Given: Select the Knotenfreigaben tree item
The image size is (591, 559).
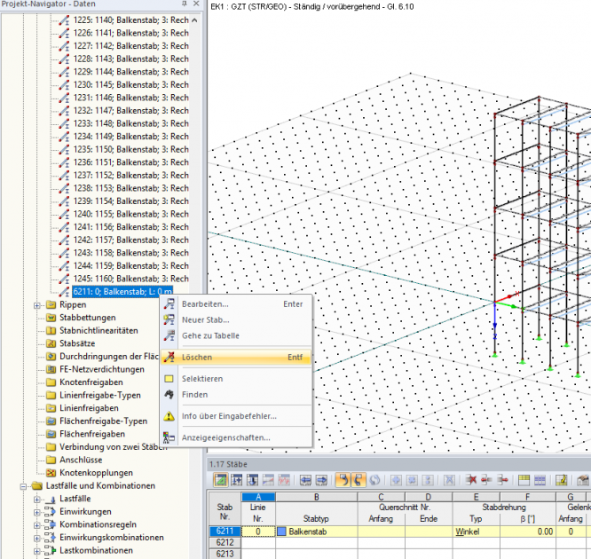Looking at the screenshot, I should (x=91, y=382).
